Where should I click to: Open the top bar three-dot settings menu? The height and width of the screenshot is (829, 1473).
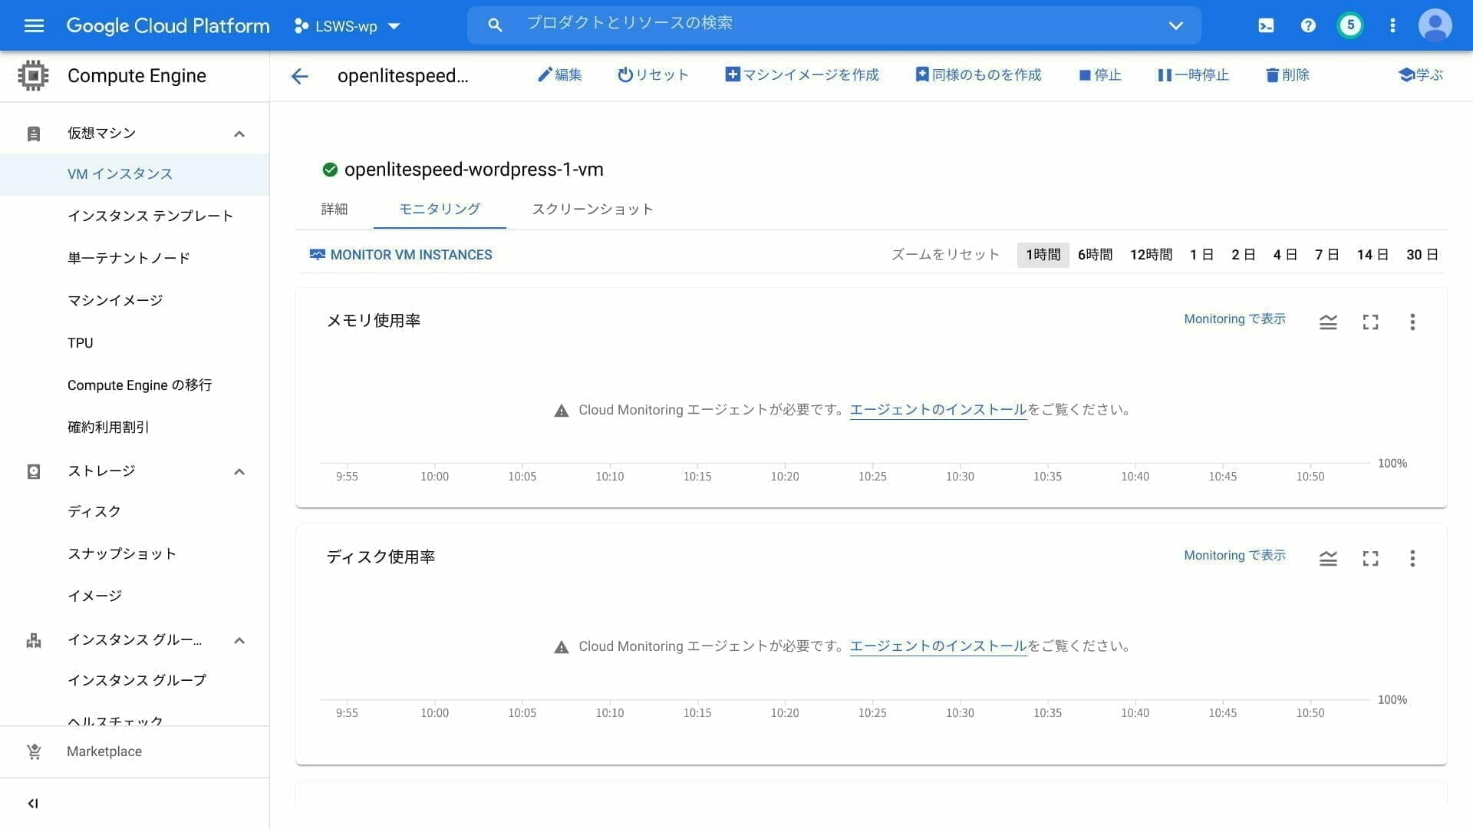(1392, 25)
